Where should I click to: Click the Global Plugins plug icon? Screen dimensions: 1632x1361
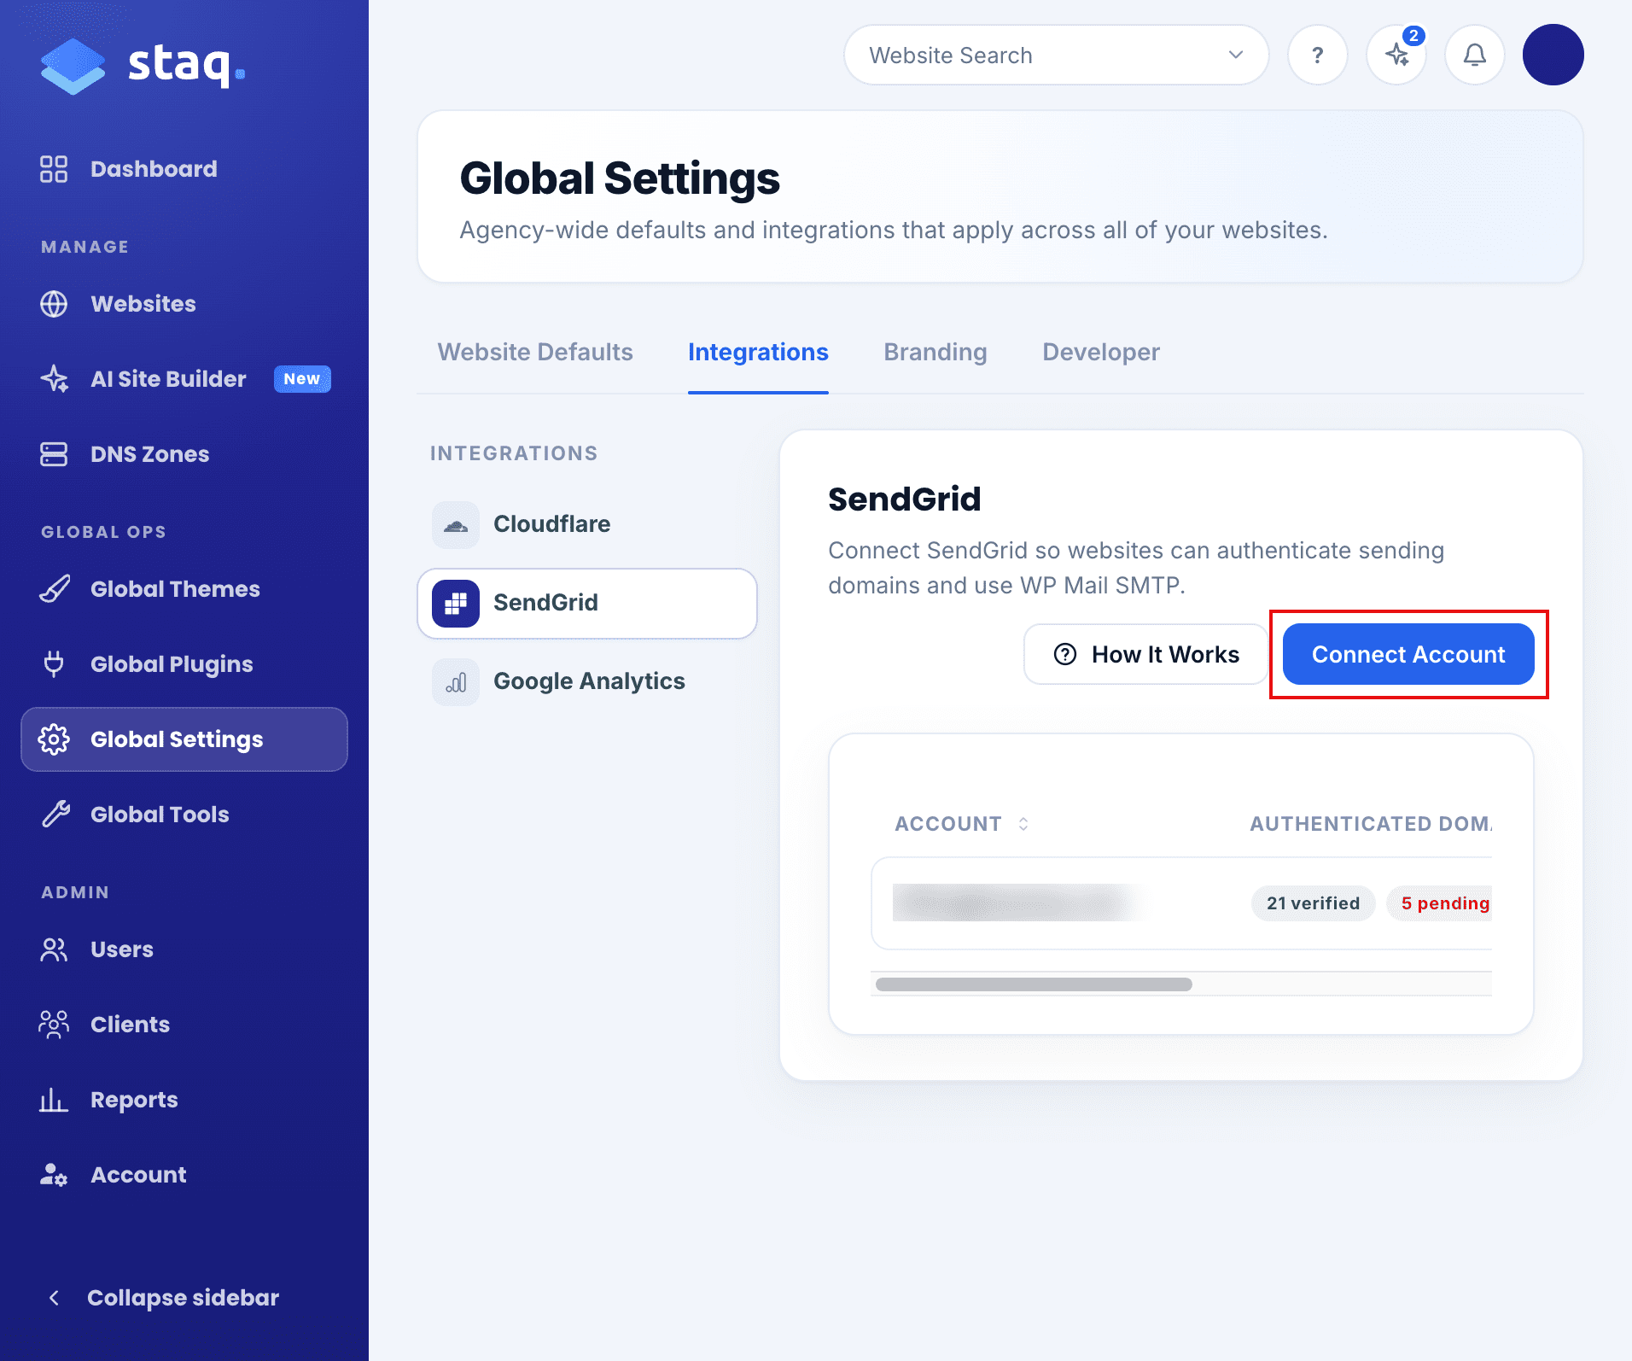click(x=54, y=664)
